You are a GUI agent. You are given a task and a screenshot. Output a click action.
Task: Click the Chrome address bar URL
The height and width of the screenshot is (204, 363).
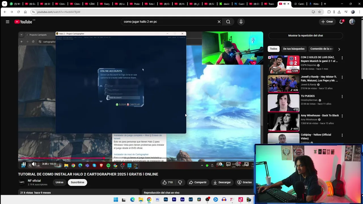(x=59, y=12)
